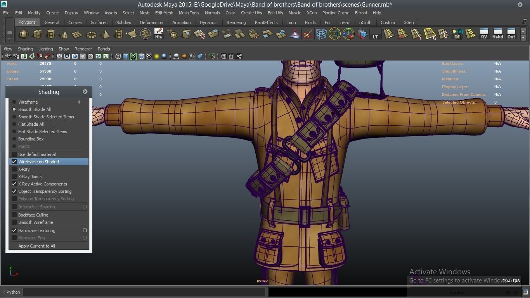The image size is (530, 298).
Task: Select Smooth Shade Selected Items option
Action: tap(14, 117)
